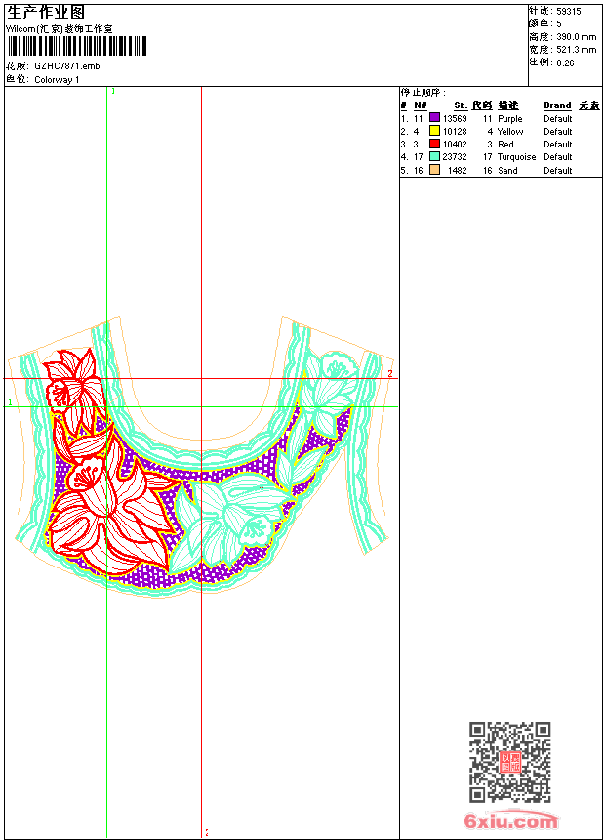
Task: Click the turquoise flower in the center
Action: [x=235, y=517]
